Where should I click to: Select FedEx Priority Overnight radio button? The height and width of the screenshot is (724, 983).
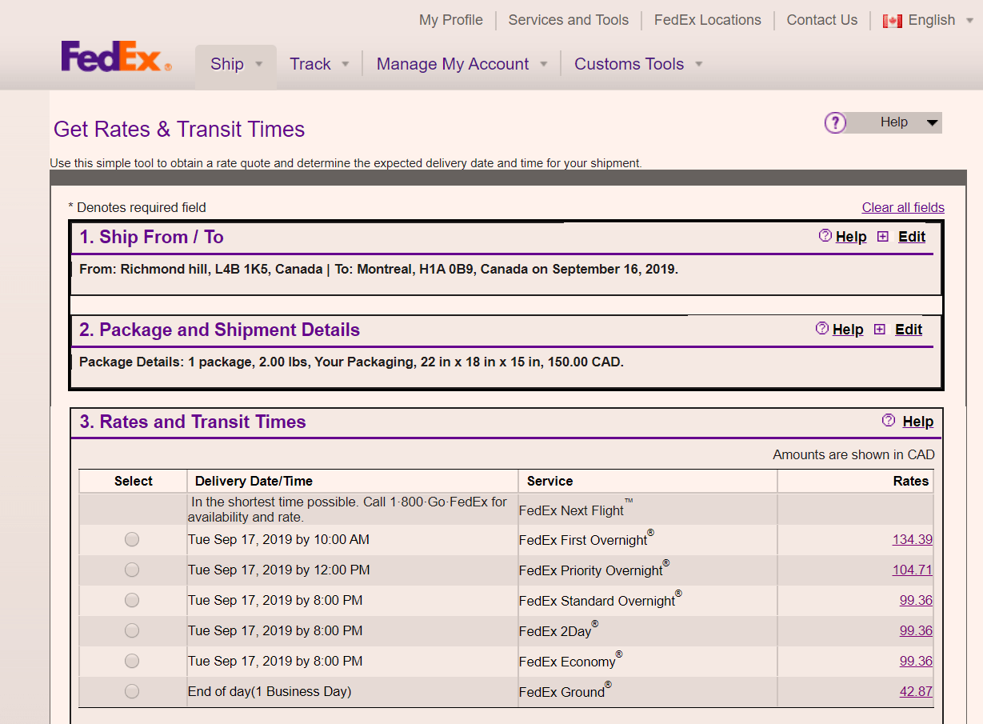[x=132, y=570]
